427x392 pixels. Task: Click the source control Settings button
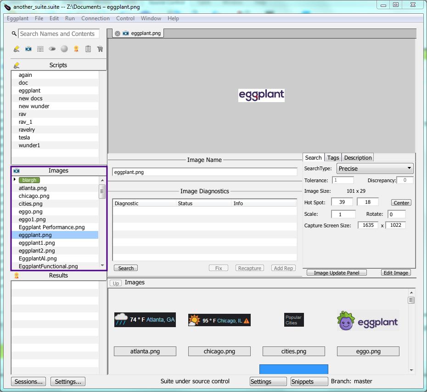click(x=268, y=381)
